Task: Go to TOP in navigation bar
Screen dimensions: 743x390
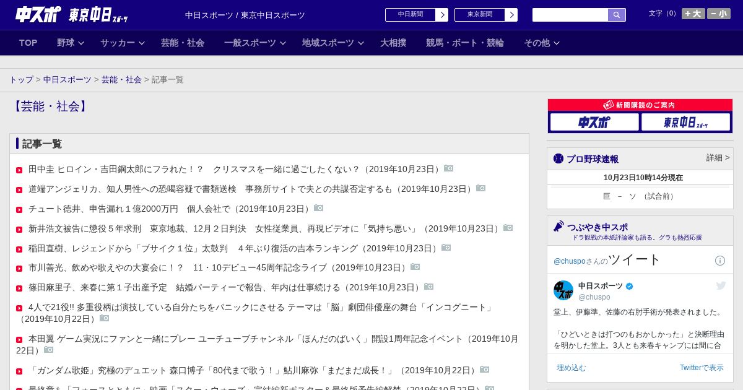Action: (x=28, y=43)
